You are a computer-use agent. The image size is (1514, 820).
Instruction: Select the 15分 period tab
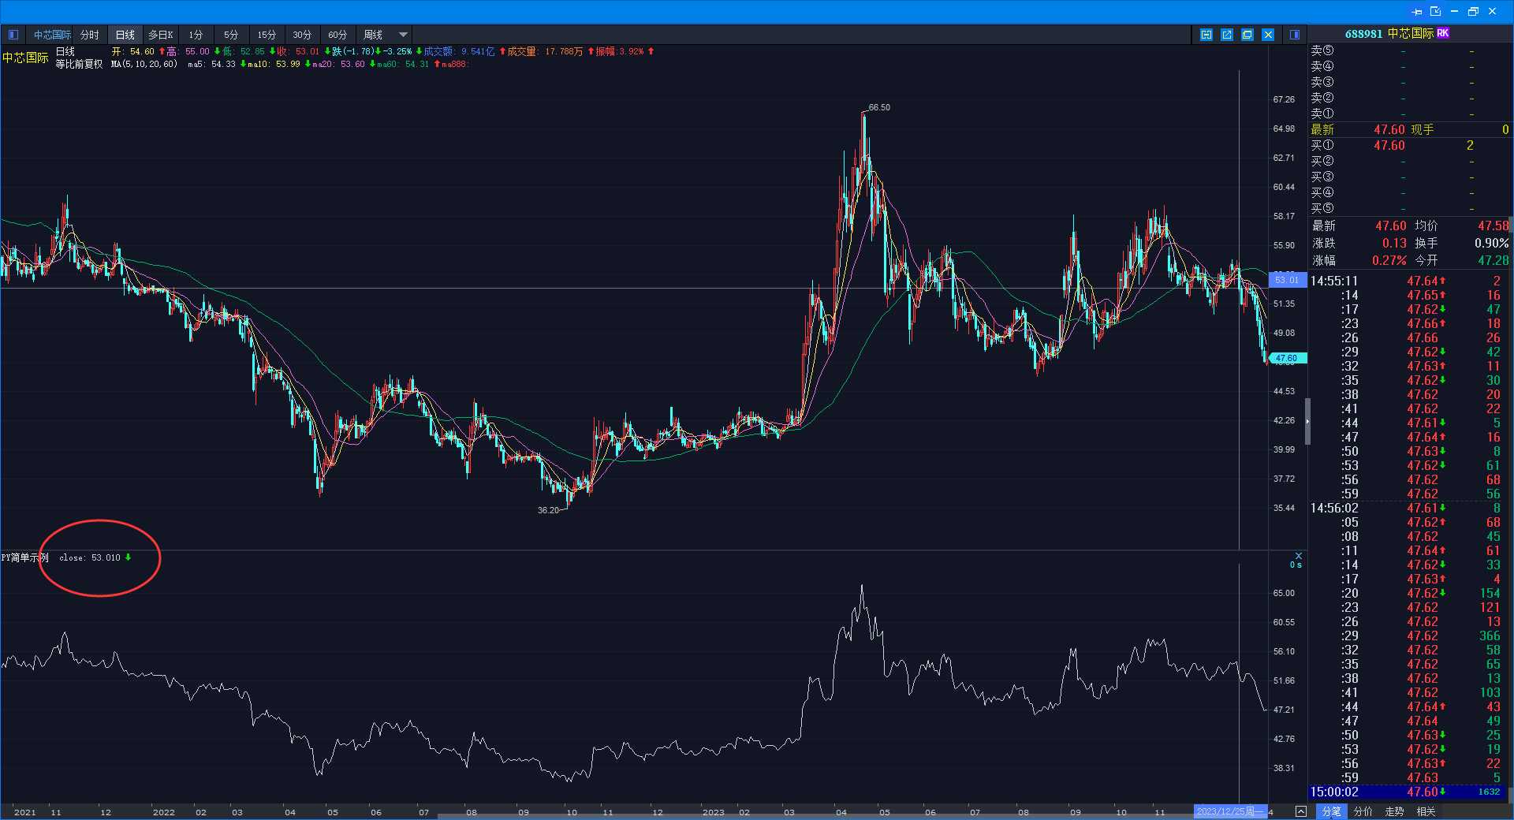pyautogui.click(x=267, y=35)
